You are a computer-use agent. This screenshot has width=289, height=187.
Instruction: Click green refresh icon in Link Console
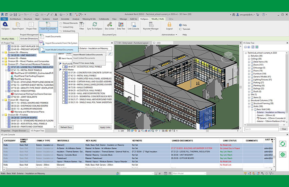pos(283,144)
